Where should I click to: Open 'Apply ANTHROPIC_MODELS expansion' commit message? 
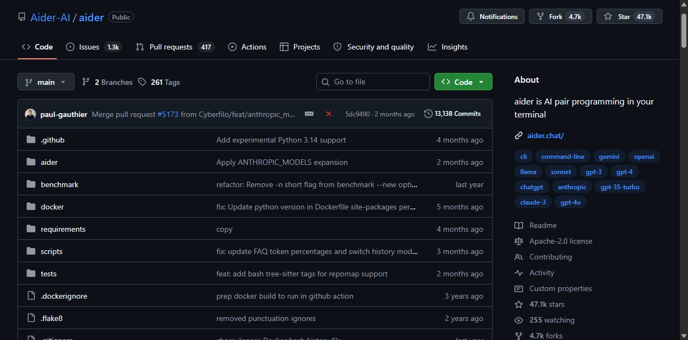pos(282,162)
